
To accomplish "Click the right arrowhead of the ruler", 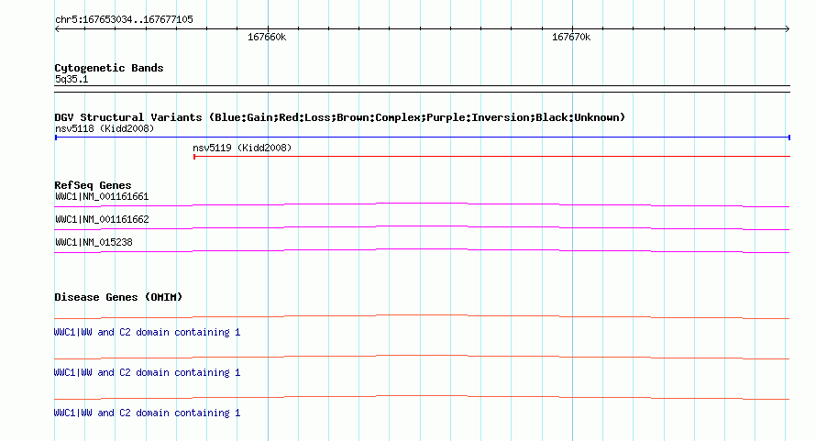I will (788, 29).
